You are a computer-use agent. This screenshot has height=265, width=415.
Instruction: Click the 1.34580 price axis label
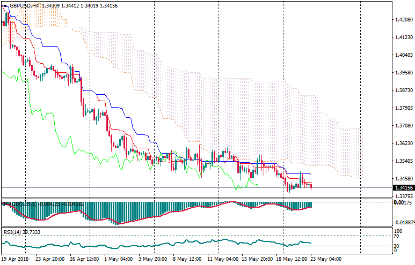coord(403,179)
